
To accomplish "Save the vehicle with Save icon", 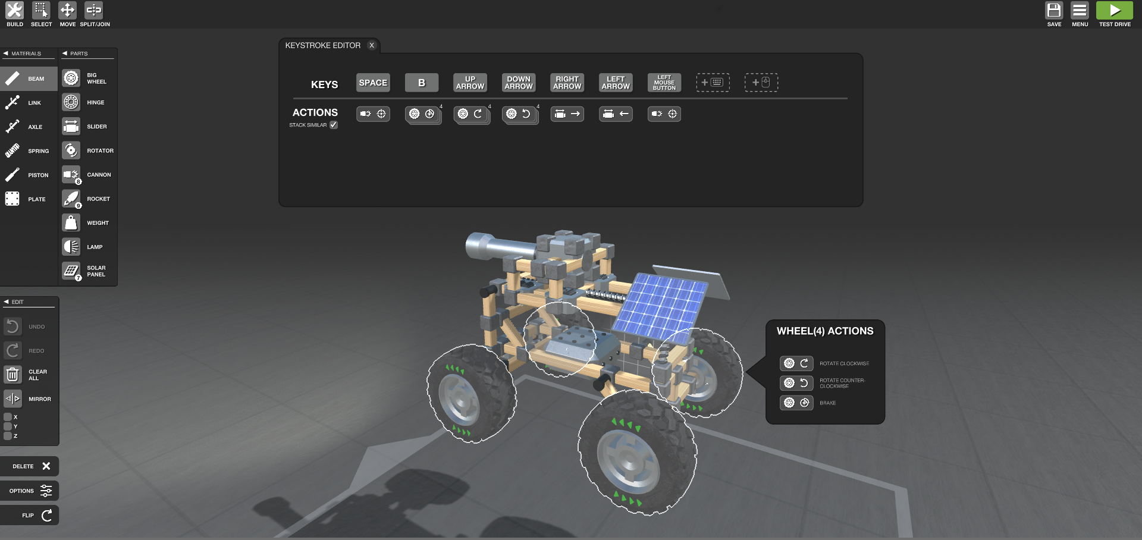I will [1054, 14].
